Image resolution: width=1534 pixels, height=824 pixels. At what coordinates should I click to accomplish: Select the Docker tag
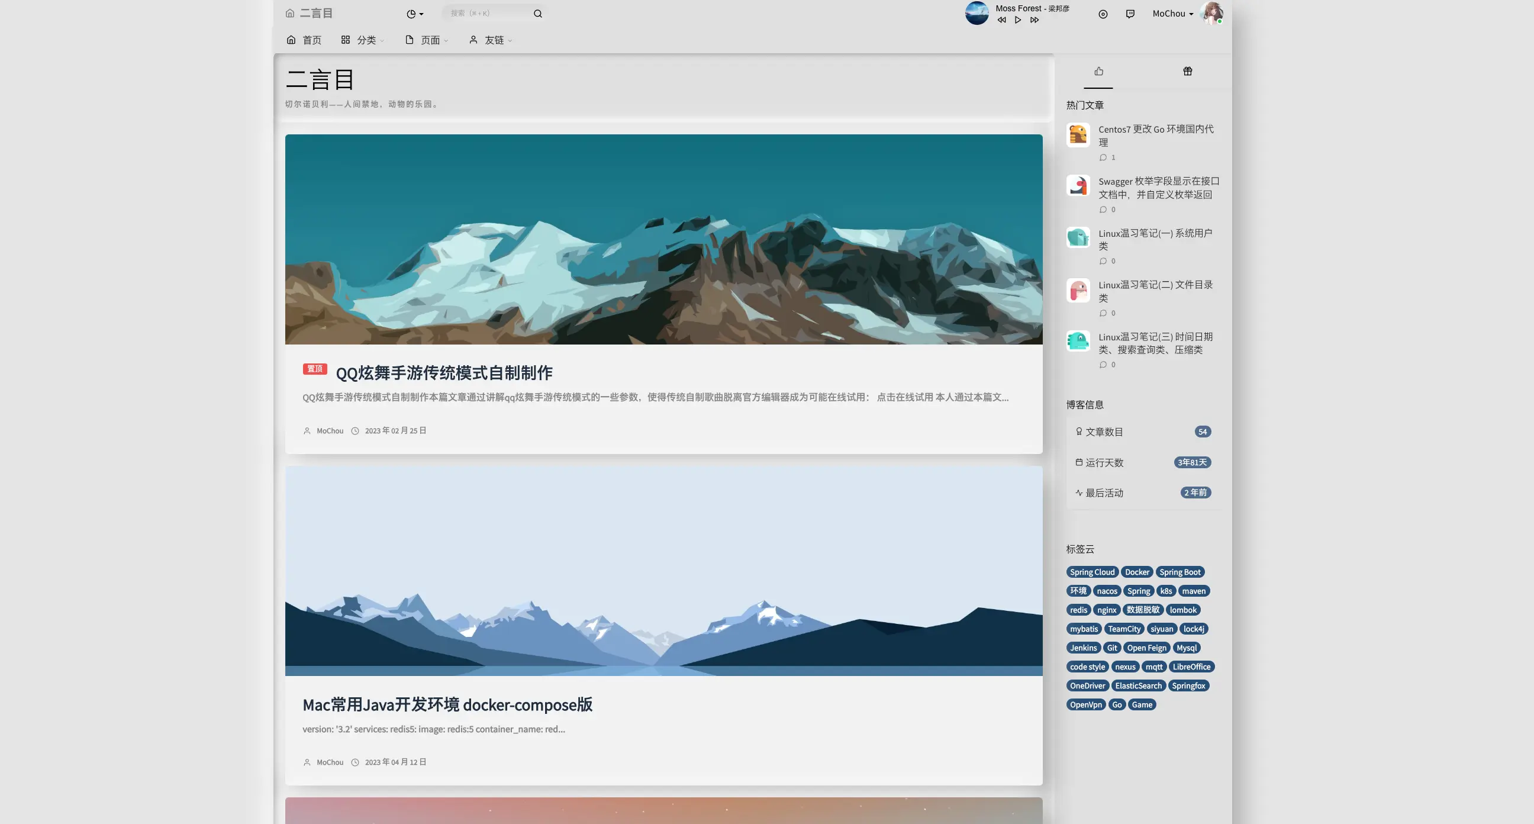[1137, 572]
